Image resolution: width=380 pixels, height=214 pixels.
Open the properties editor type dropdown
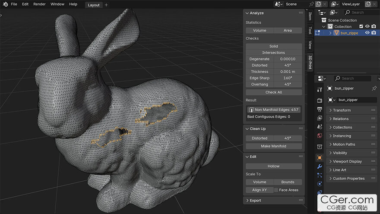pyautogui.click(x=322, y=78)
